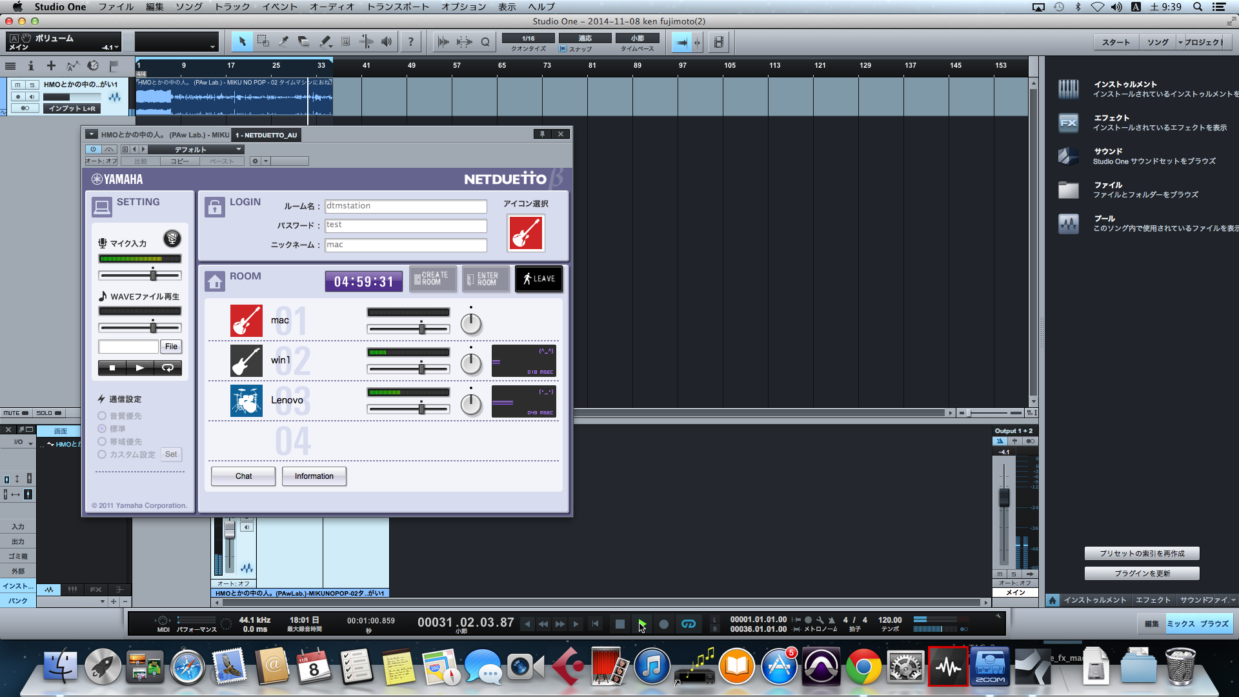Viewport: 1239px width, 697px height.
Task: Open the track list icon
Action: (x=10, y=66)
